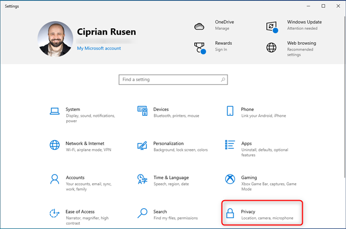Open Web browsing Recommended settings text

[x=300, y=52]
